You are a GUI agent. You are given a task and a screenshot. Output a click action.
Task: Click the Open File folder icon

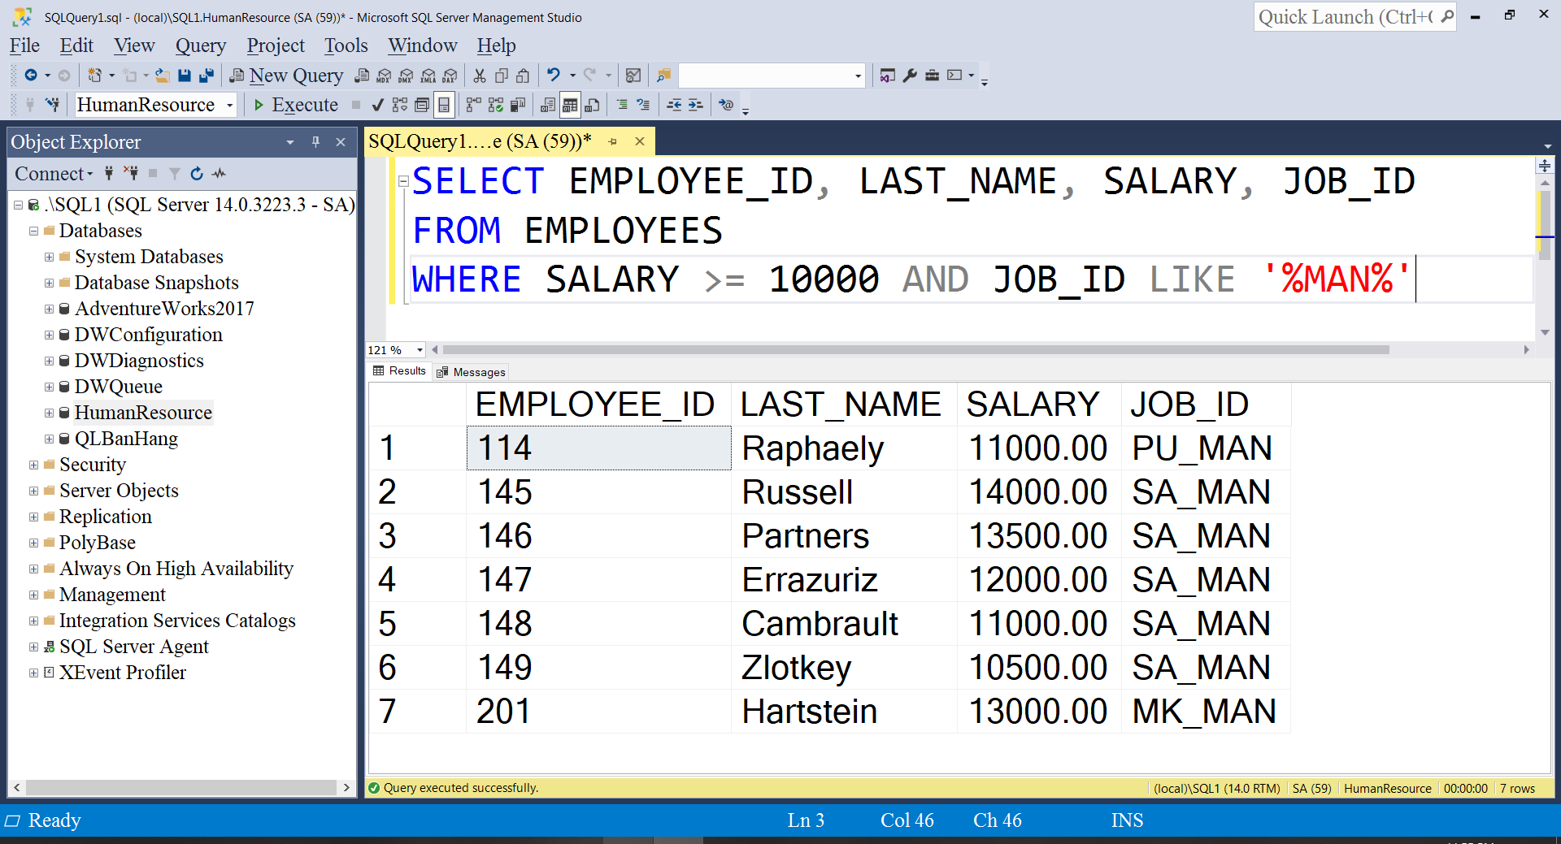coord(163,76)
